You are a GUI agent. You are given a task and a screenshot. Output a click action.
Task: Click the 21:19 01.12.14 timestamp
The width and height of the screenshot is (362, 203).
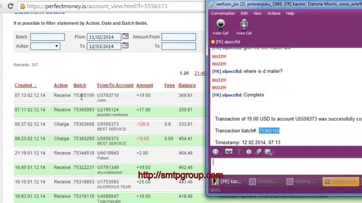(30, 153)
